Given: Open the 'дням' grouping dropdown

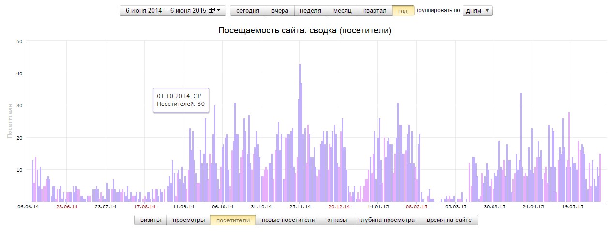Looking at the screenshot, I should 477,11.
